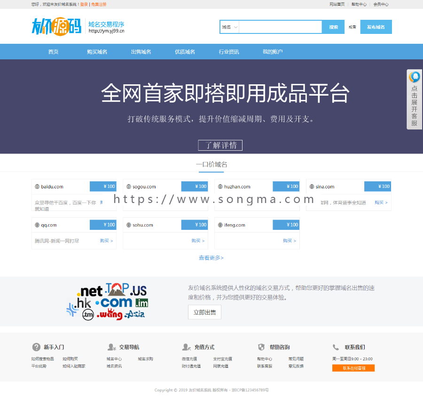Open 网站首页 in the top bar
Screen dimensions: 423x398
pyautogui.click(x=337, y=4)
